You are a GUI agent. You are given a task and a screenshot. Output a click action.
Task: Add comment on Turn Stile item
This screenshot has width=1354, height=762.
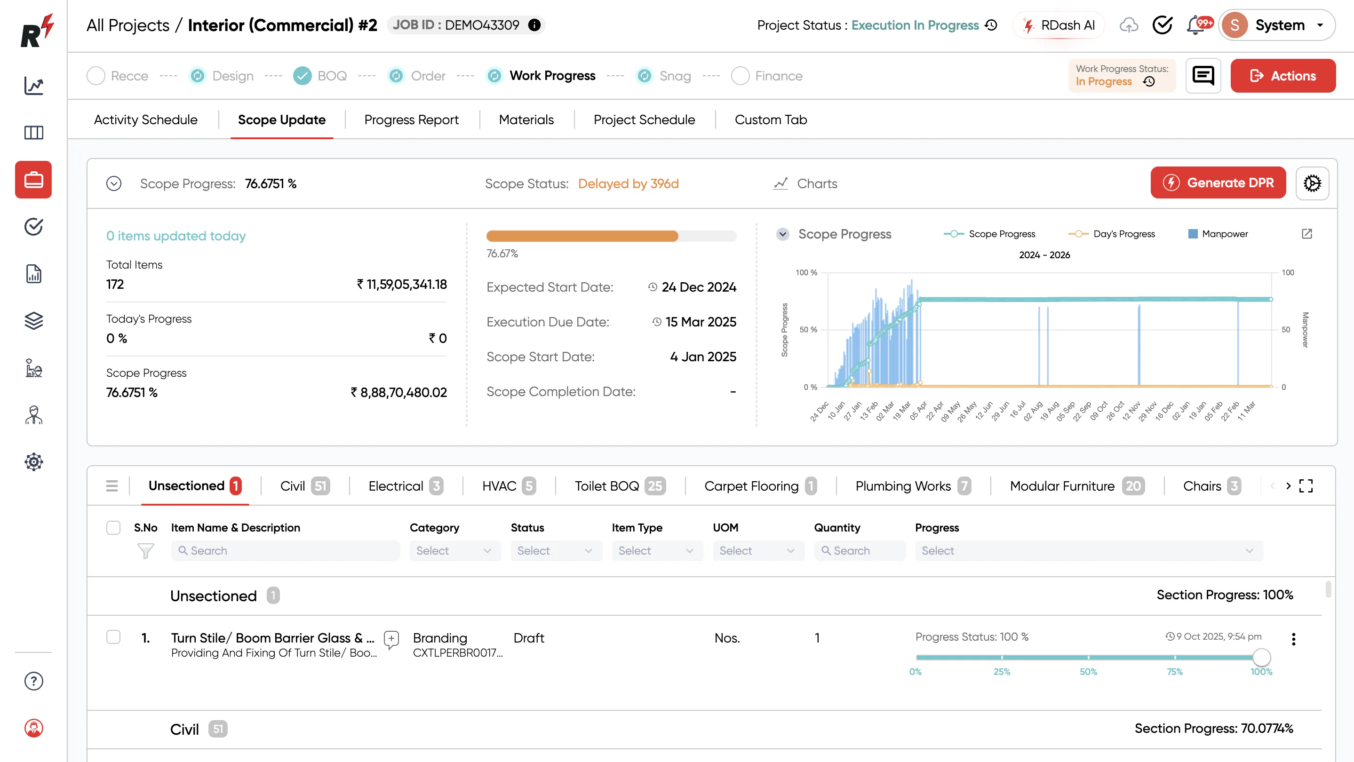pos(391,639)
